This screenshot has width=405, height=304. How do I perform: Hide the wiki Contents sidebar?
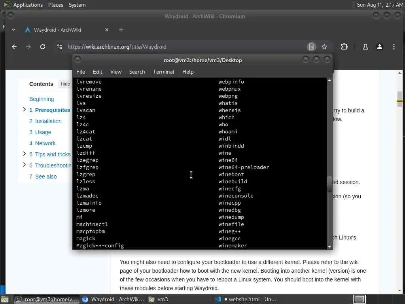(x=65, y=84)
